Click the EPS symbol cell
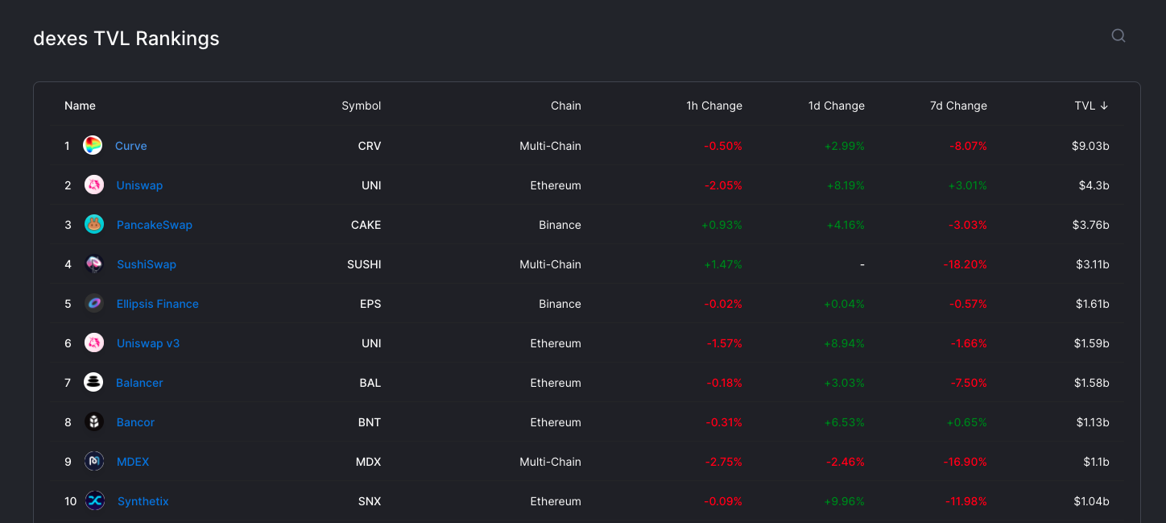 [x=370, y=304]
